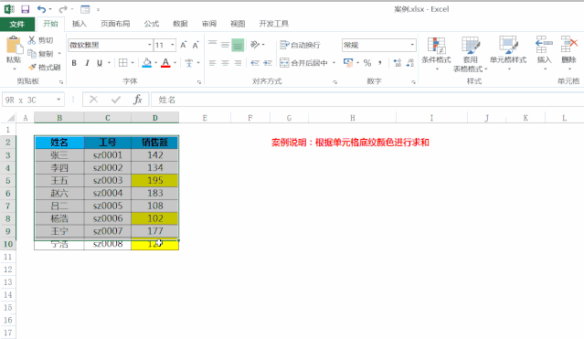Toggle center horizontal alignment

pos(225,63)
